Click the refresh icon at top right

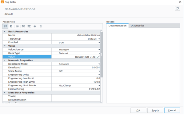tap(178, 8)
